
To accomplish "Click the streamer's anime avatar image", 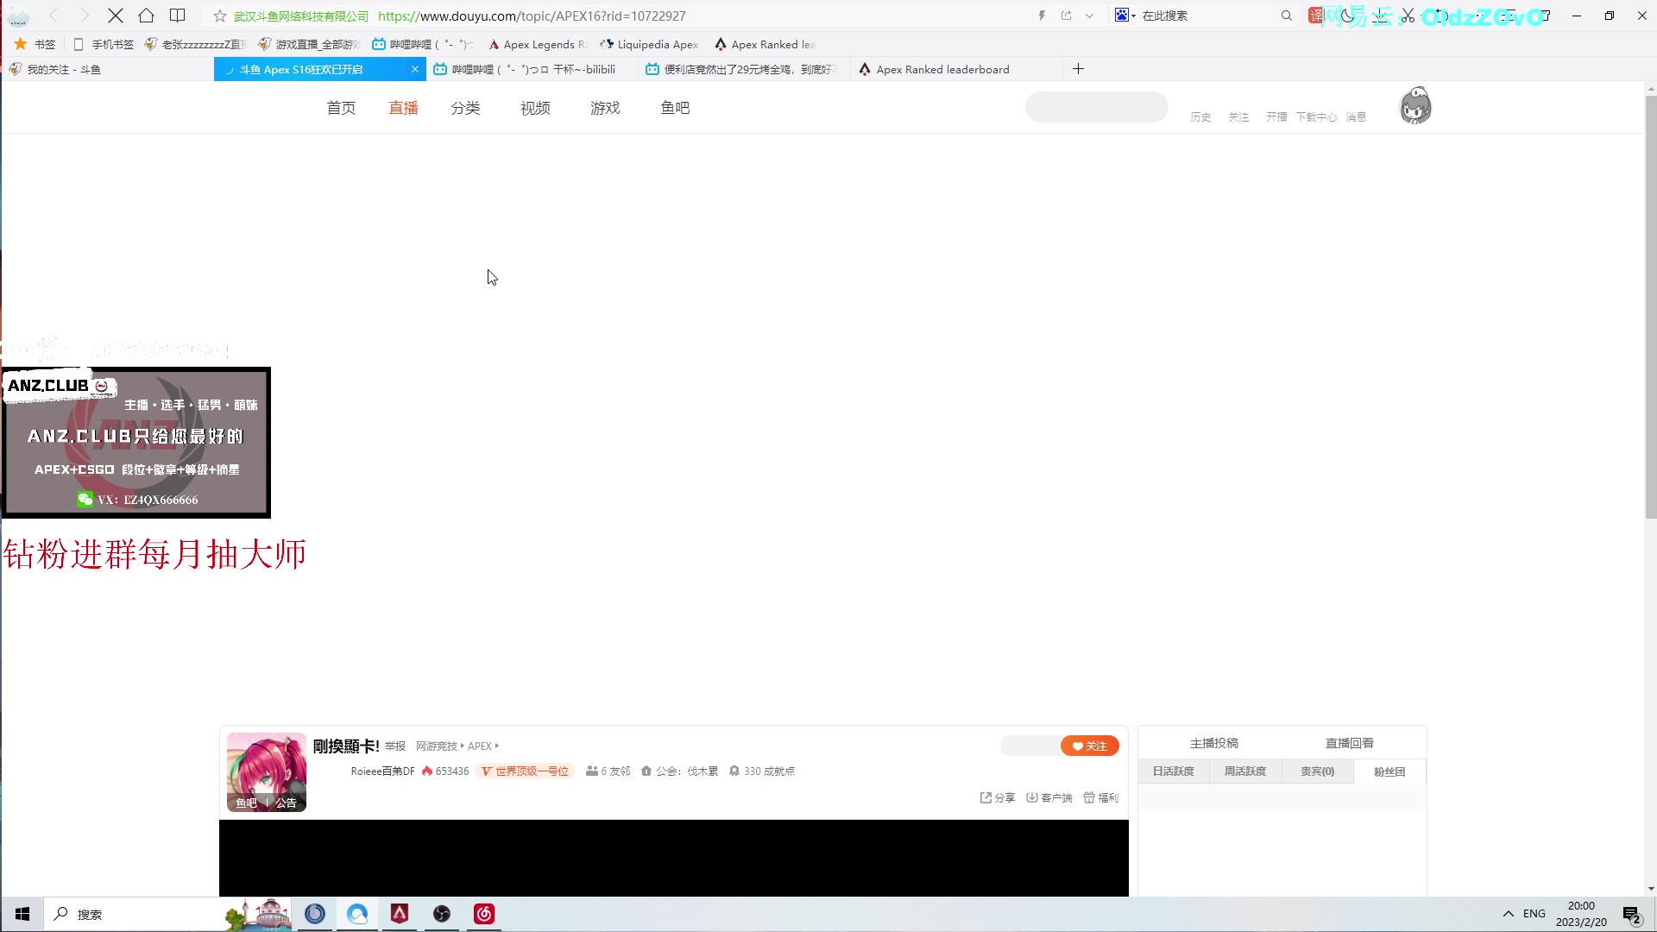I will point(266,771).
